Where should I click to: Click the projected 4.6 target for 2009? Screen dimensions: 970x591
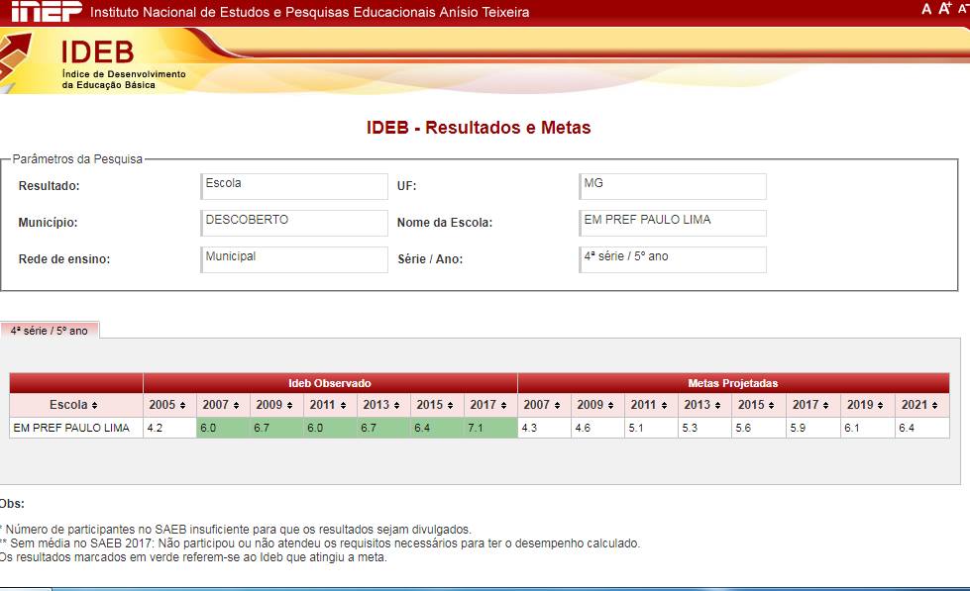[x=597, y=428]
